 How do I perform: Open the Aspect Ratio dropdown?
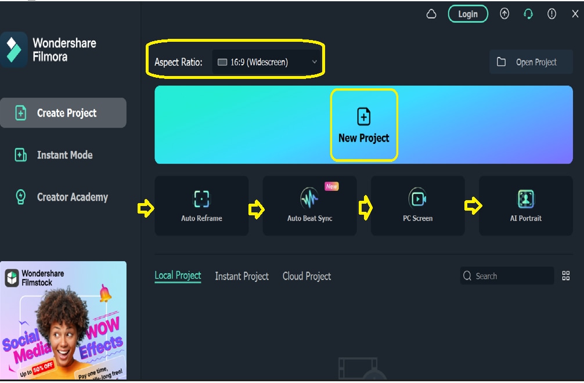coord(266,62)
